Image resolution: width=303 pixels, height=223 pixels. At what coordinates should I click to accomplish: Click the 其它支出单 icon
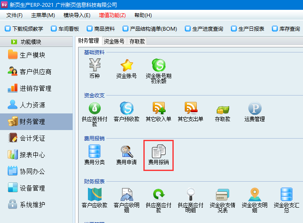point(191,109)
